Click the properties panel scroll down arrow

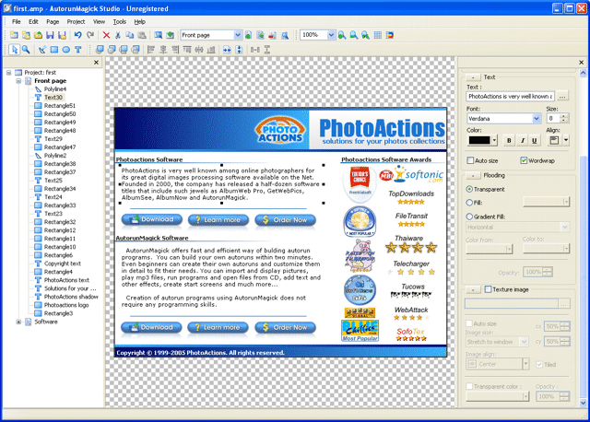point(583,403)
